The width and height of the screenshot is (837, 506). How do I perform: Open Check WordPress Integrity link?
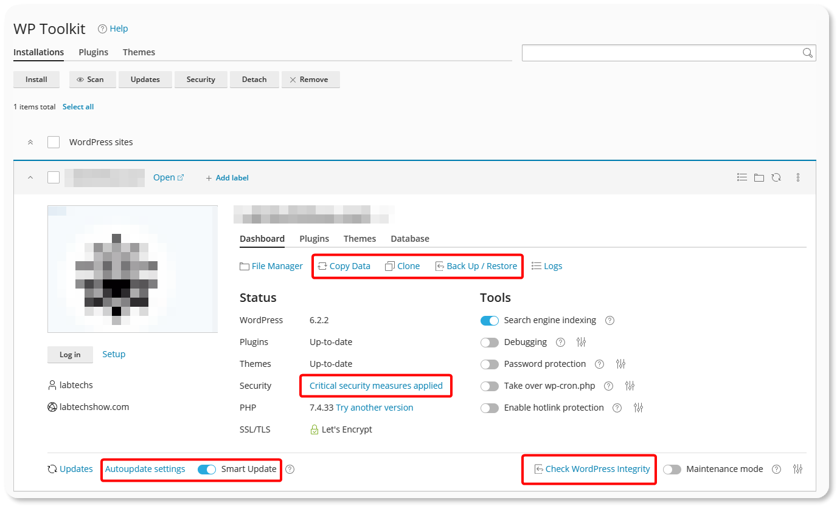[592, 469]
